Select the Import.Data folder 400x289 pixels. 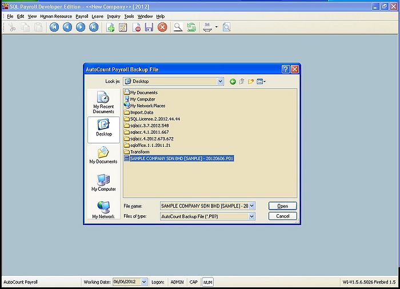coord(141,113)
